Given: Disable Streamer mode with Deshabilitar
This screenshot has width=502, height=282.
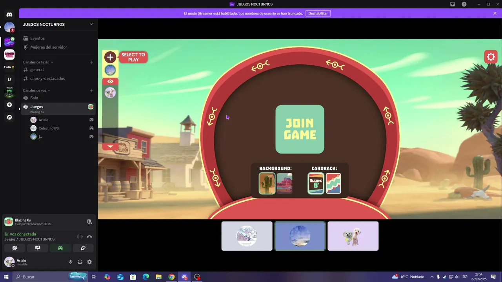Looking at the screenshot, I should click(318, 13).
